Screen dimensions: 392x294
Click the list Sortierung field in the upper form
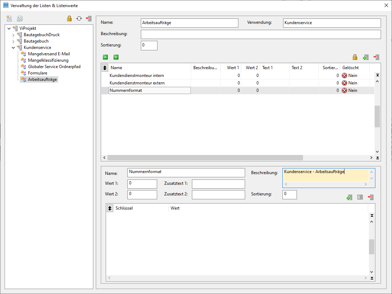tap(149, 45)
